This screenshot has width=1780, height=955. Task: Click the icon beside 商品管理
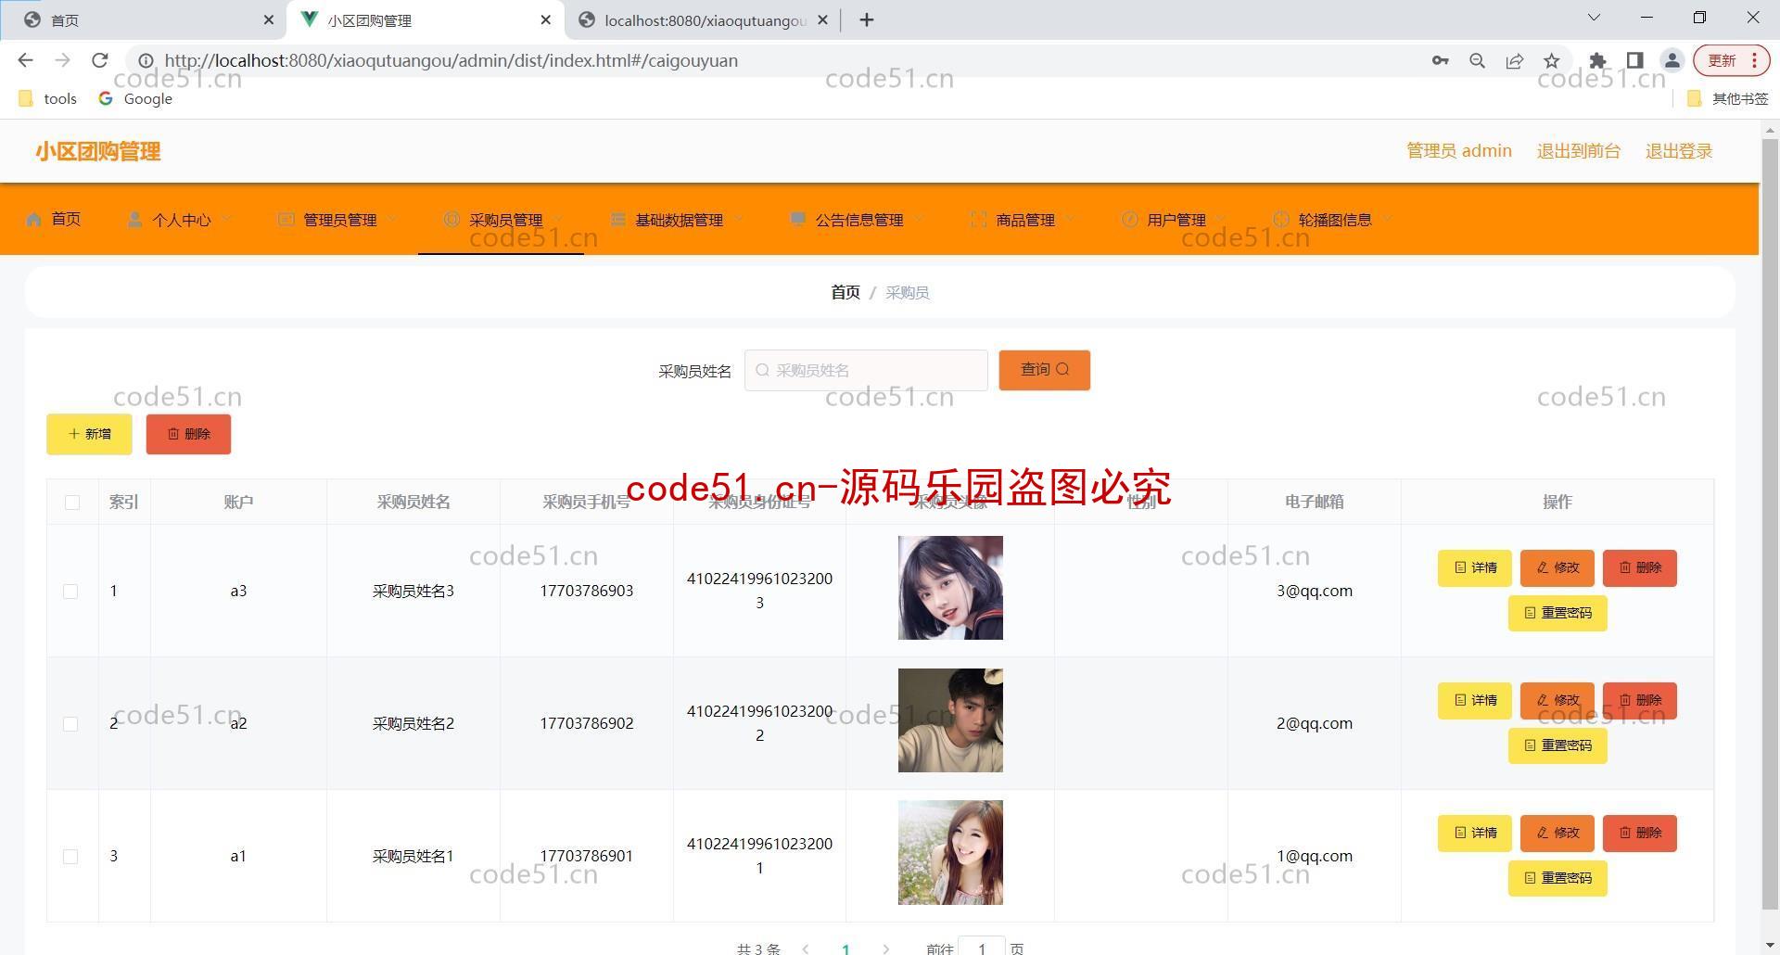(979, 220)
